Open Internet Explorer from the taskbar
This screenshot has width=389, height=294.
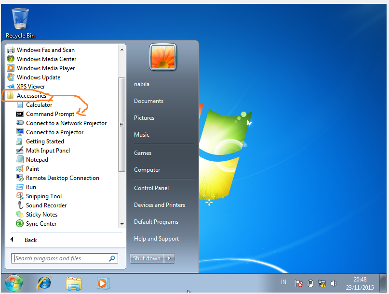point(44,283)
